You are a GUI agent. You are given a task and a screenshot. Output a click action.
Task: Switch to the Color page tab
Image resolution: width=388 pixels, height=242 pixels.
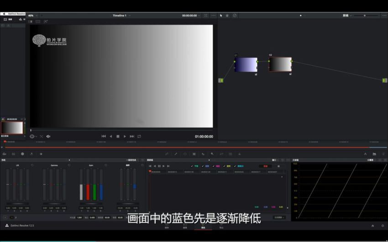click(203, 226)
